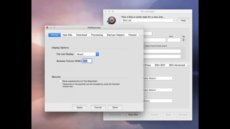Click the Port input field
Screen dimensions: 230x129
pos(174,40)
